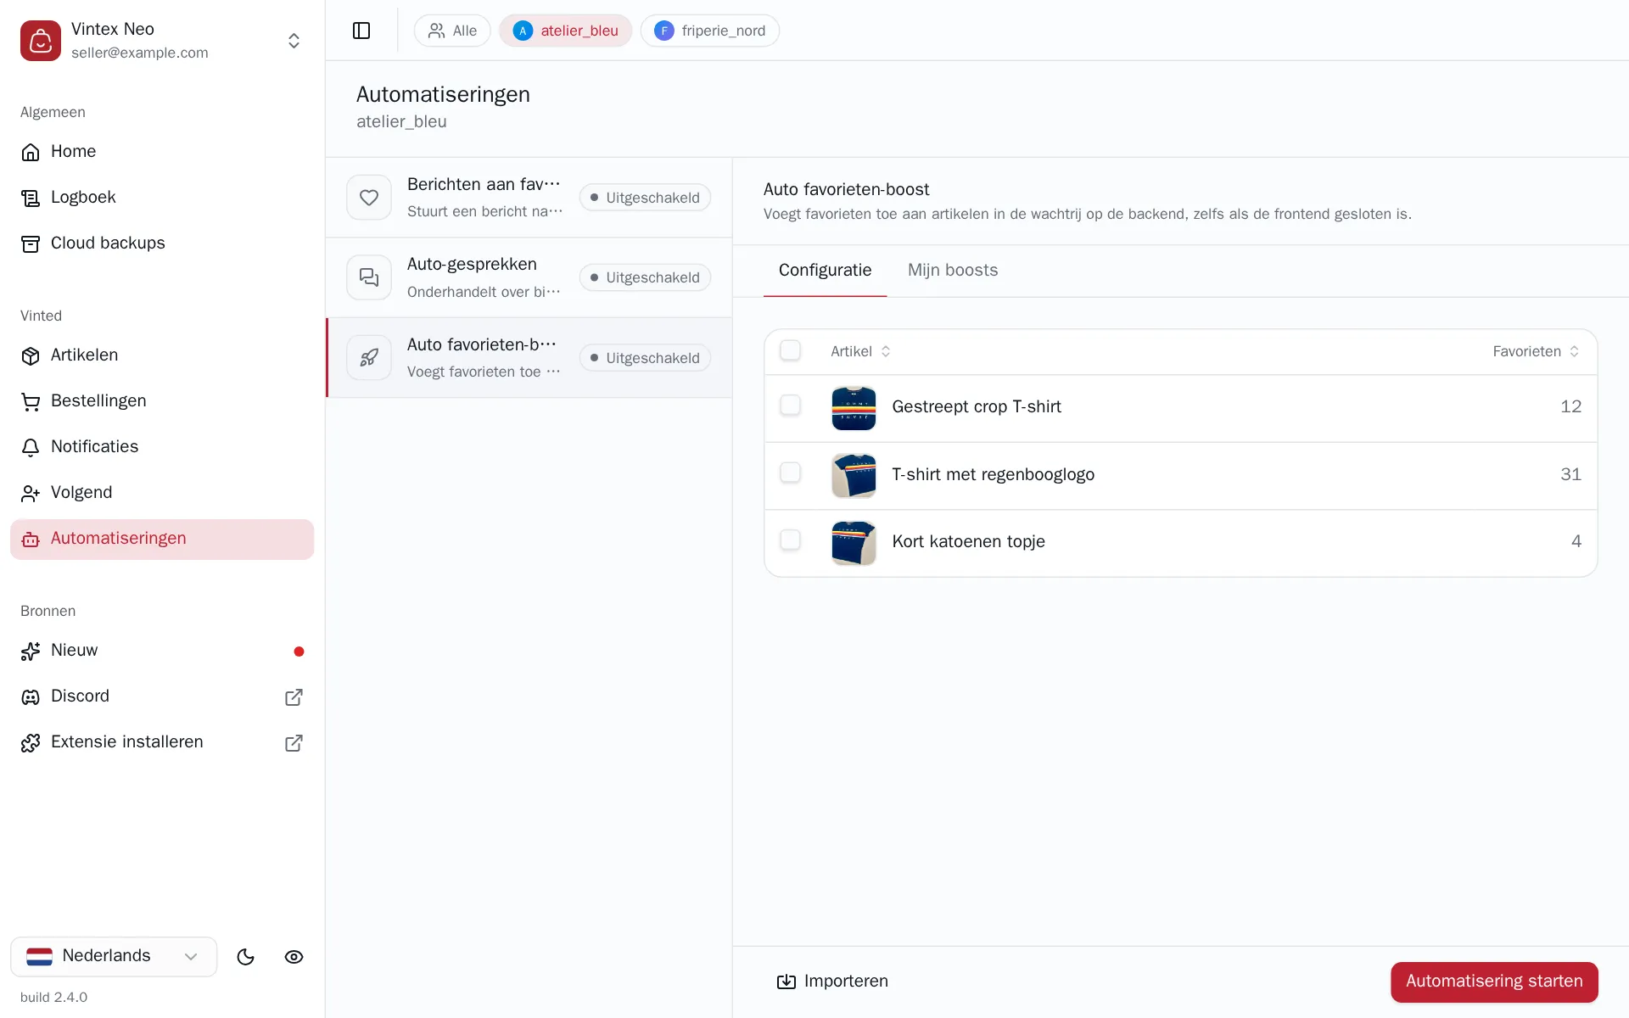Open T-shirt met regenbooglogo thumbnail
The height and width of the screenshot is (1018, 1629).
854,475
